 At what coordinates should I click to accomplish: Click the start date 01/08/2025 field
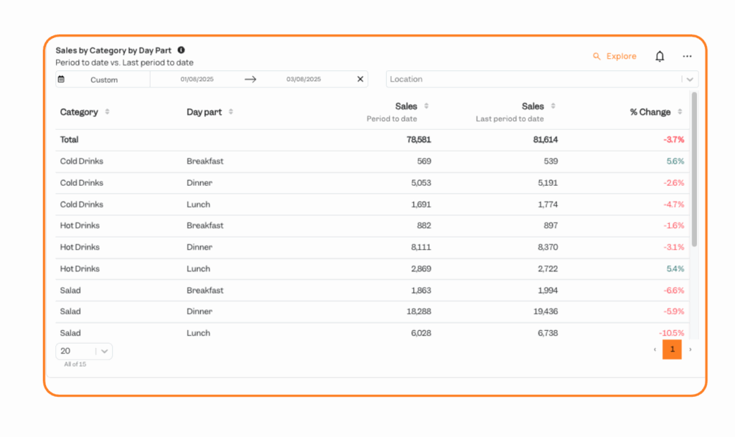point(197,80)
